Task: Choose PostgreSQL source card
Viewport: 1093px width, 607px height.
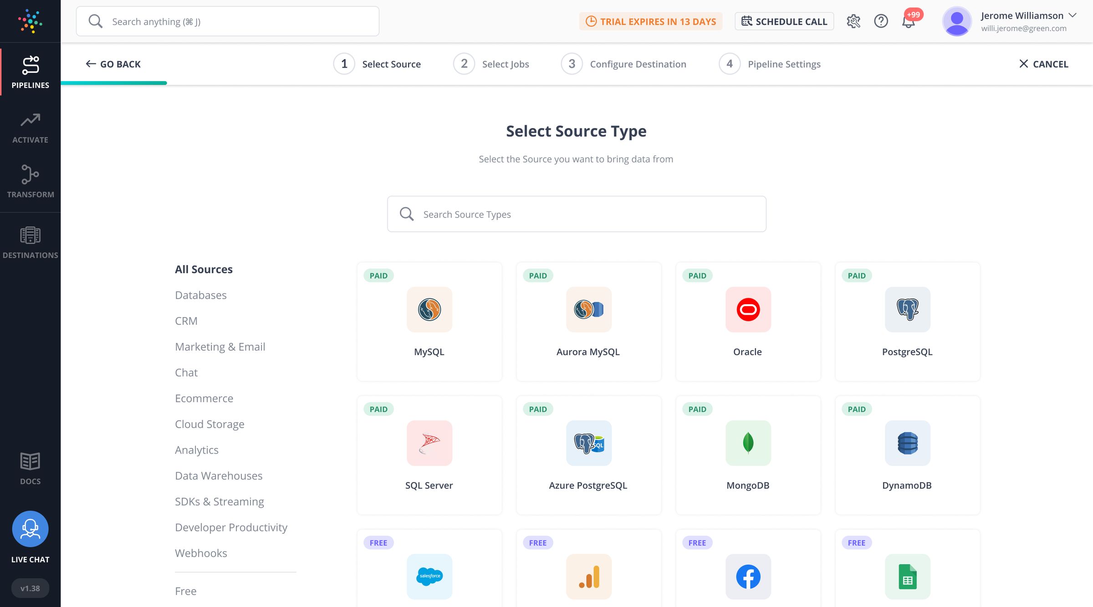Action: tap(907, 321)
